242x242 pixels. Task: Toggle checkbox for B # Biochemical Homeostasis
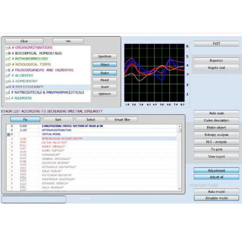coord(7,54)
